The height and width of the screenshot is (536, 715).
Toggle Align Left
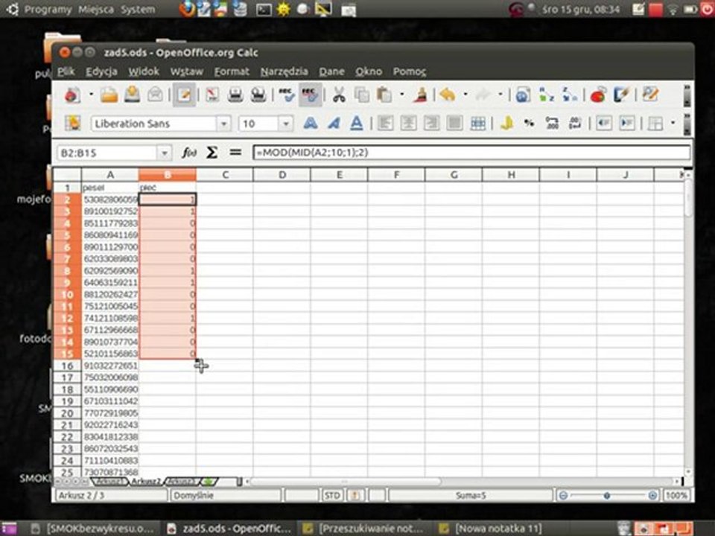(385, 123)
